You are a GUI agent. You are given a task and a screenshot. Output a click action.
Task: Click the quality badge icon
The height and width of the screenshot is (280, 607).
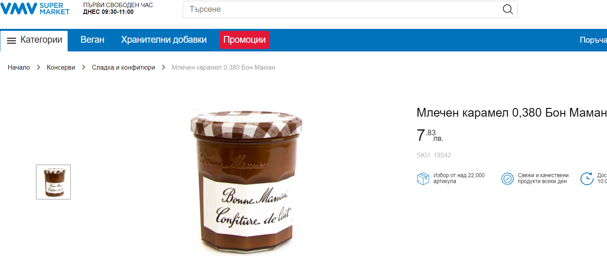507,179
